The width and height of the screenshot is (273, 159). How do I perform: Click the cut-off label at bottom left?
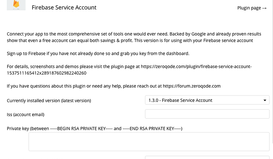(x=35, y=158)
